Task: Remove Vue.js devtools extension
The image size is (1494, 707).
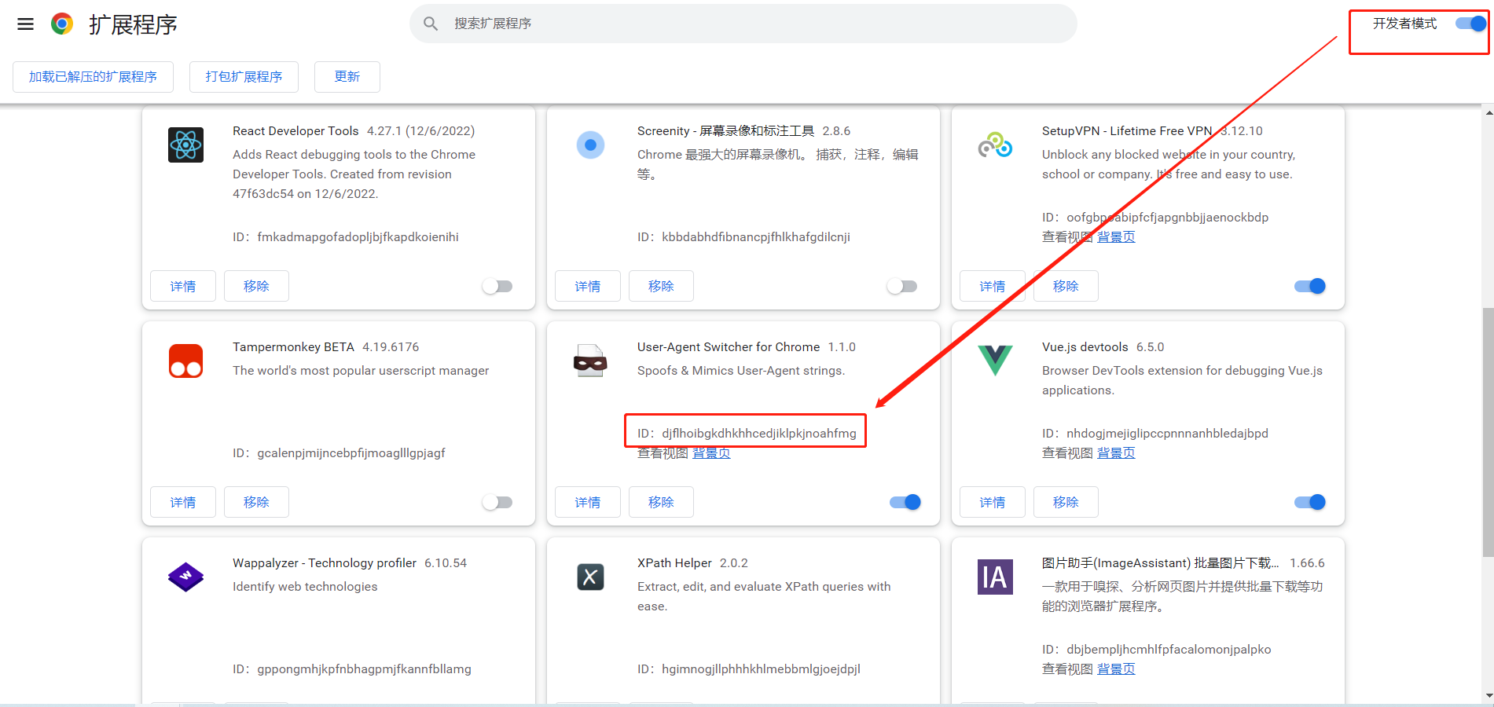Action: [1066, 502]
